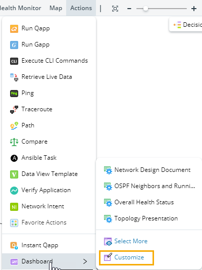Click the Fit to screen icon
The height and width of the screenshot is (270, 202).
115,9
